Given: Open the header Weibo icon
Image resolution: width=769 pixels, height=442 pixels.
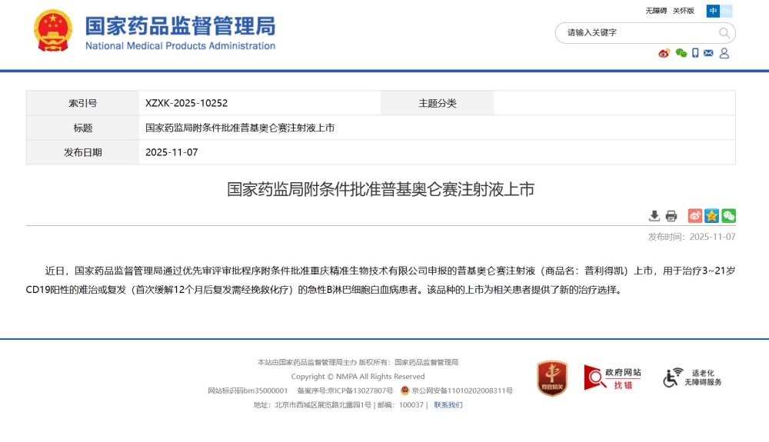Looking at the screenshot, I should 664,53.
